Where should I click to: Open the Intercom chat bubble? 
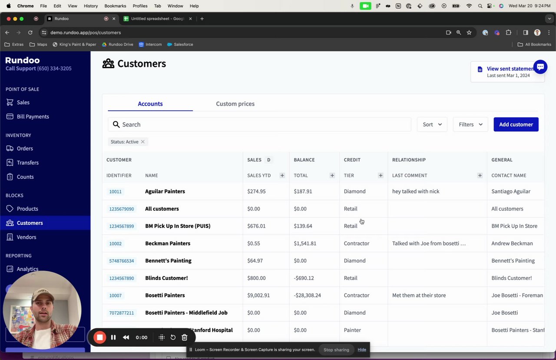tap(540, 67)
